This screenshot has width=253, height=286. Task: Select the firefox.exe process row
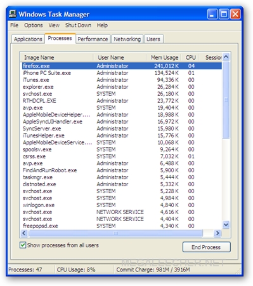pos(122,66)
